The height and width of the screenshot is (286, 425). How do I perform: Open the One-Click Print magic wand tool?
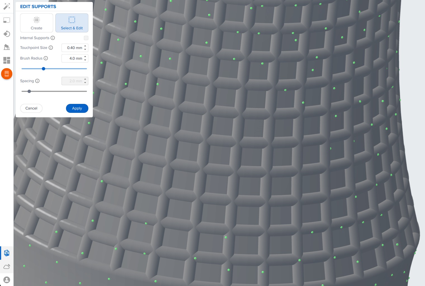(7, 6)
